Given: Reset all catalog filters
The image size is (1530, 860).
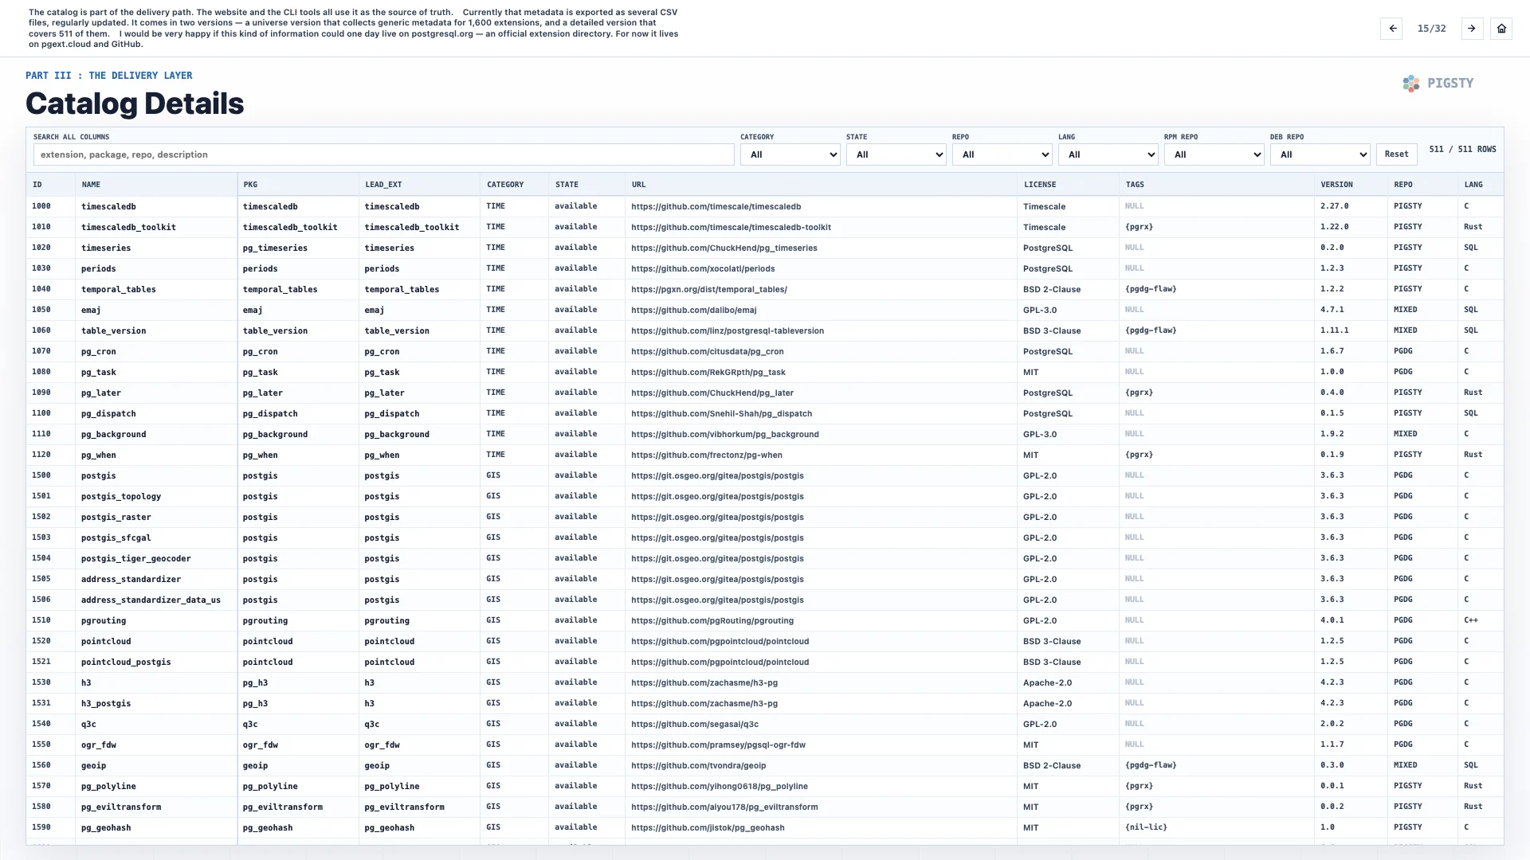Looking at the screenshot, I should pos(1396,154).
